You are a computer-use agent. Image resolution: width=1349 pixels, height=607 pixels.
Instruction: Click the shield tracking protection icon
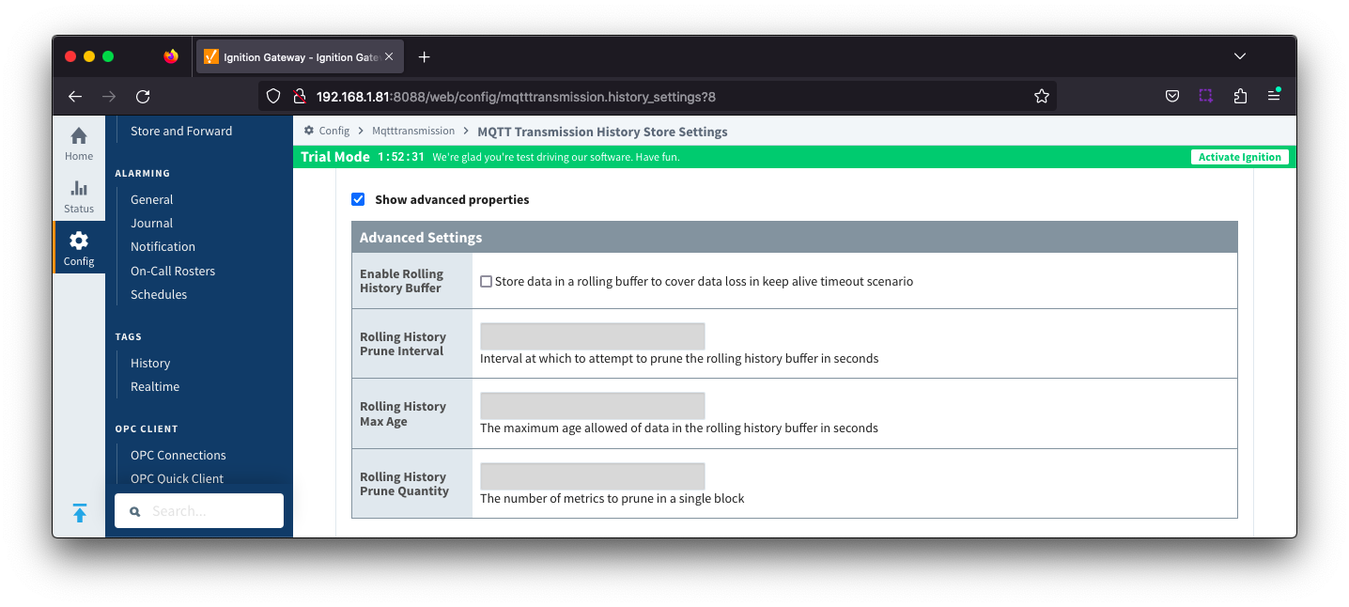pos(273,96)
